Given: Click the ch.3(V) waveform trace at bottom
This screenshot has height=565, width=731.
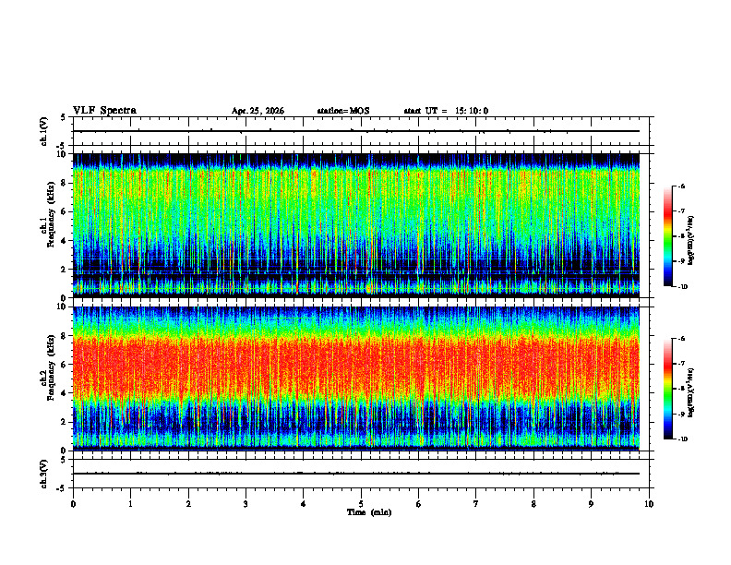Looking at the screenshot, I should pyautogui.click(x=356, y=474).
